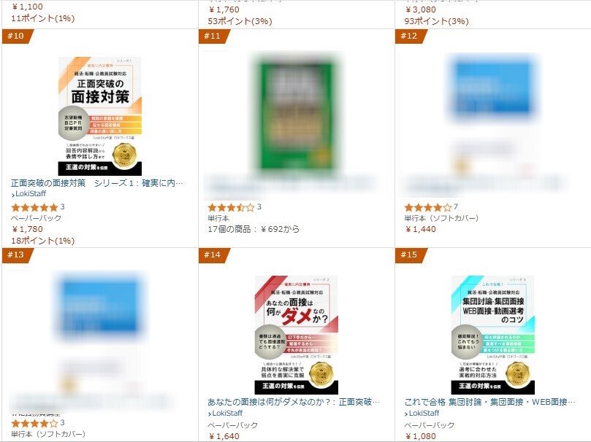Open LokiStaff author link under rank #14
This screenshot has width=591, height=442.
(226, 413)
